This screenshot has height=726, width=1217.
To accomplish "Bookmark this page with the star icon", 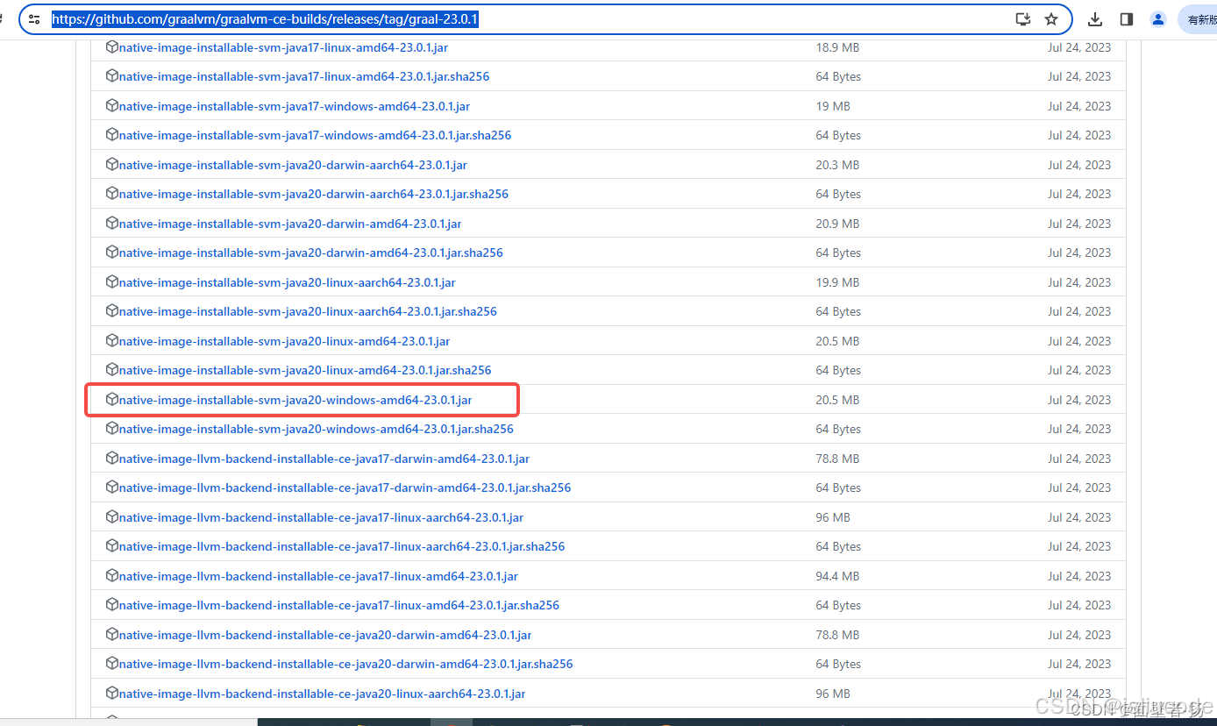I will pyautogui.click(x=1051, y=18).
